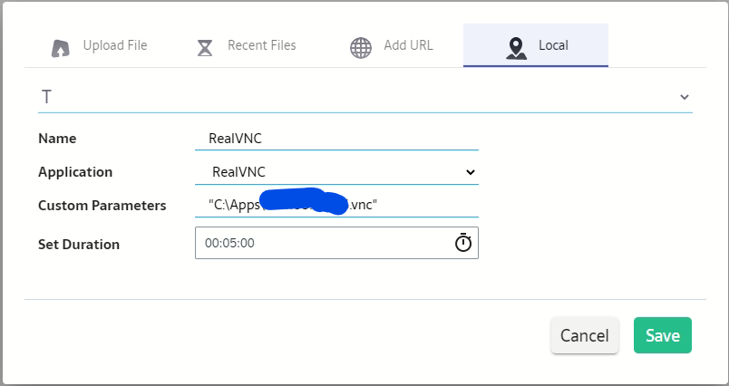Click the Upload File cloud icon
Image resolution: width=729 pixels, height=386 pixels.
click(61, 47)
